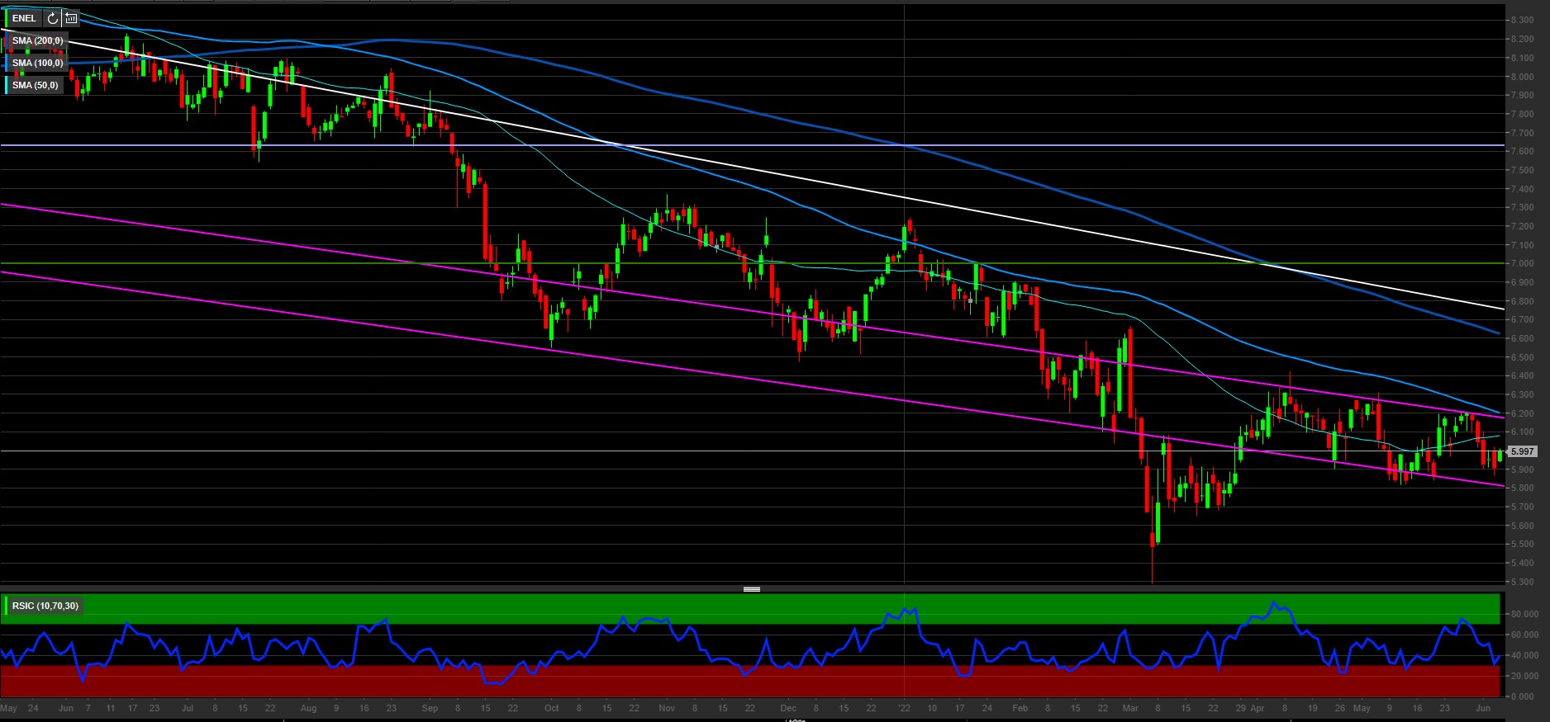Image resolution: width=1550 pixels, height=722 pixels.
Task: Select the RSIC (10,70,30) indicator label
Action: click(45, 606)
